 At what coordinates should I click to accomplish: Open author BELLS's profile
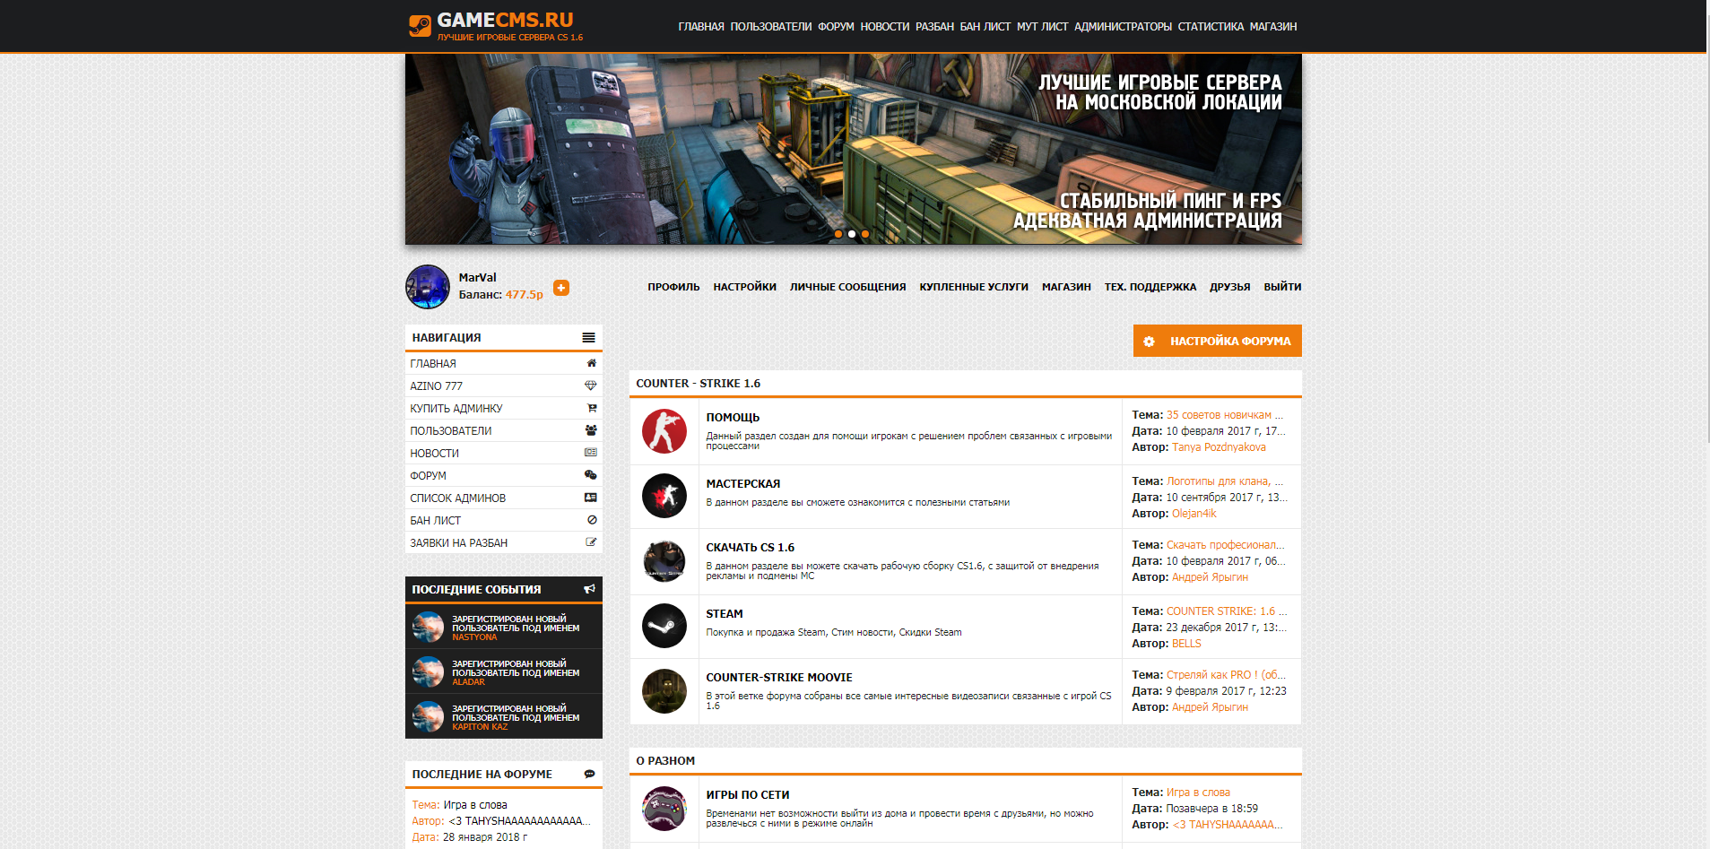point(1186,644)
